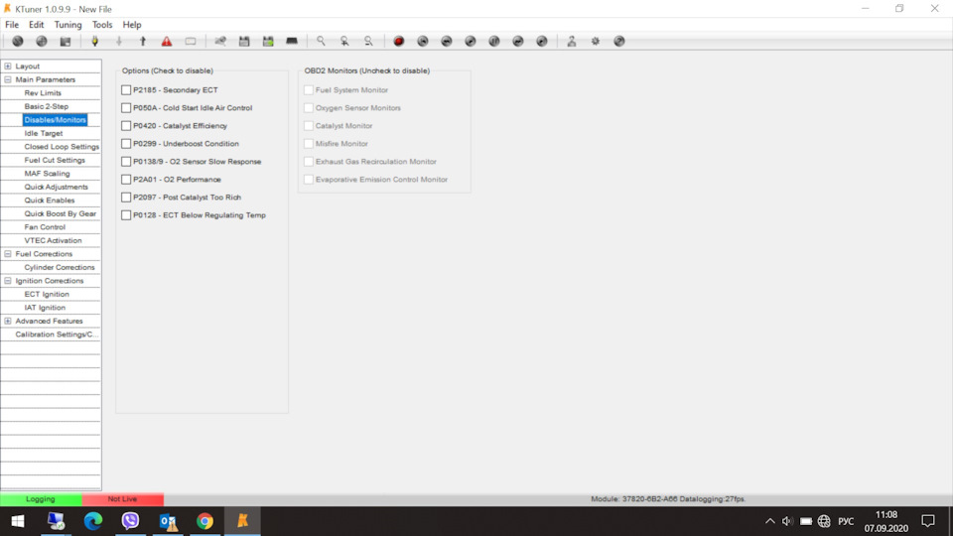This screenshot has width=953, height=536.
Task: Click the question mark help toolbar icon
Action: [x=619, y=42]
